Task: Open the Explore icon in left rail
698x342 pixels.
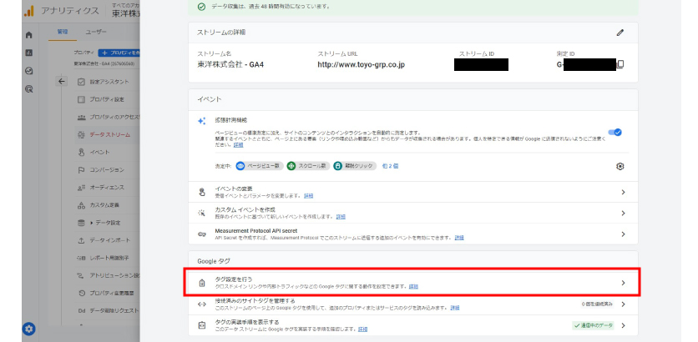Action: pyautogui.click(x=29, y=71)
